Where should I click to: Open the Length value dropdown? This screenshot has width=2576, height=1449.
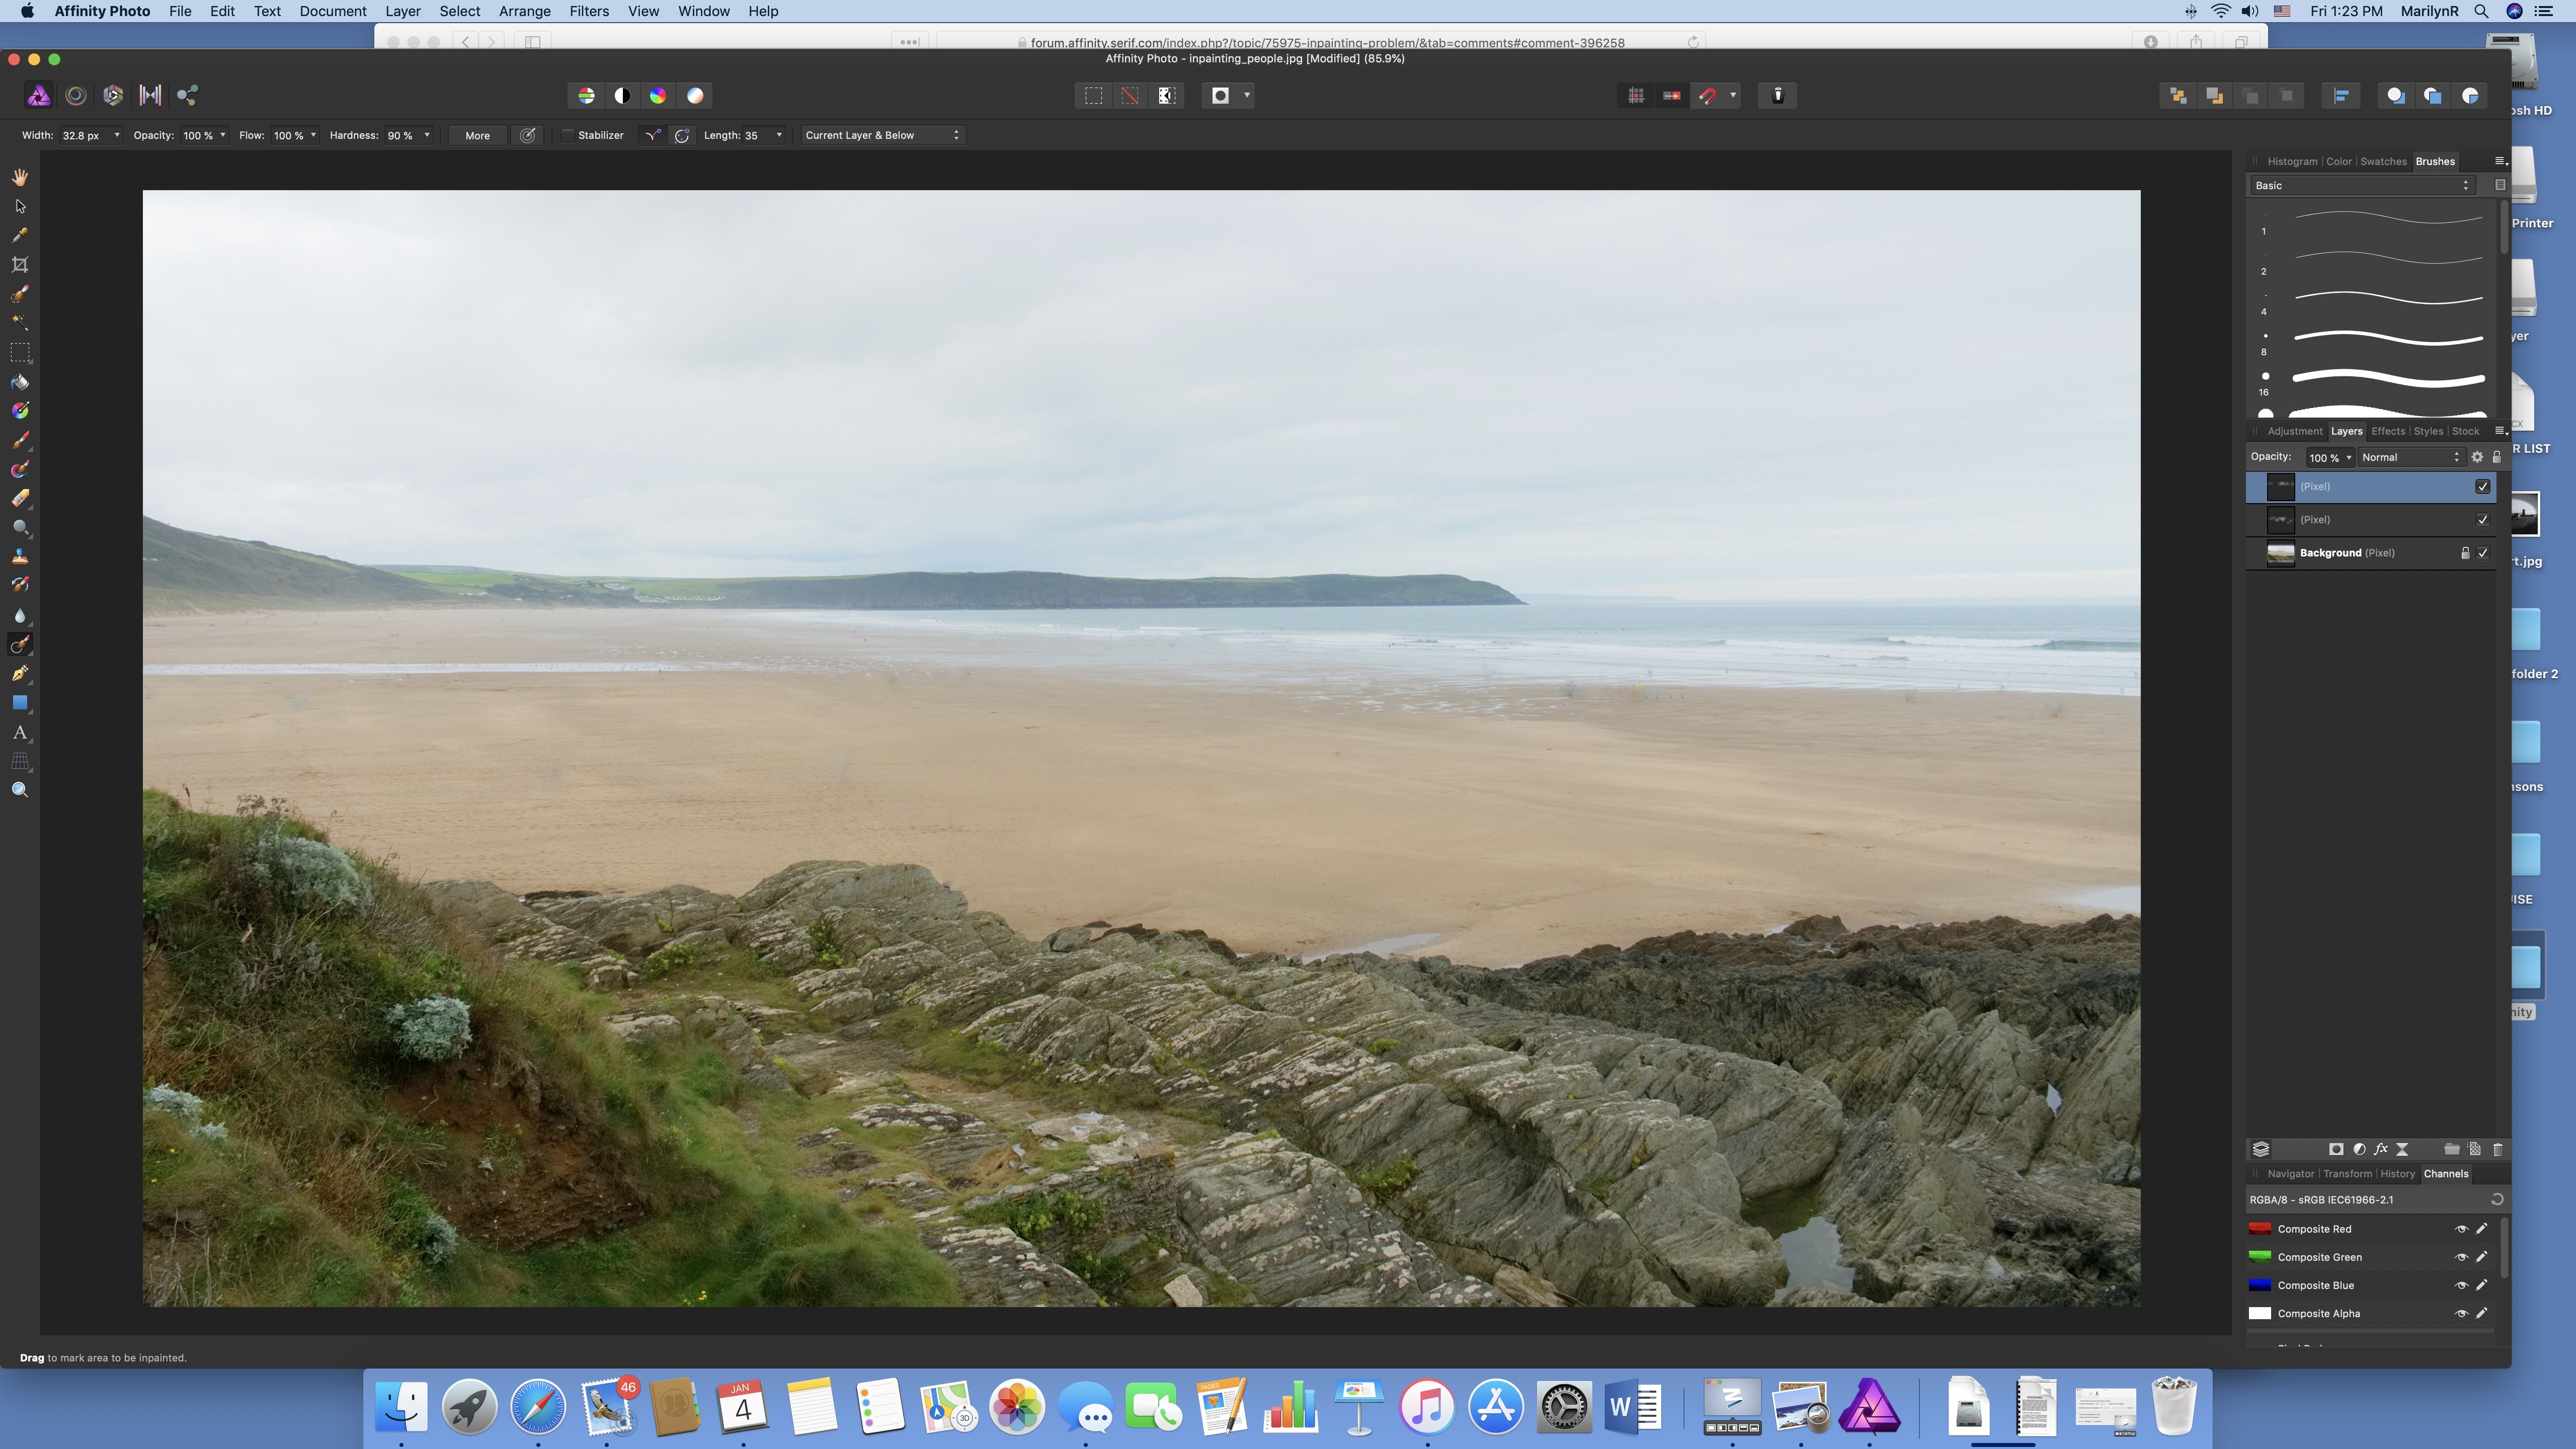coord(779,135)
